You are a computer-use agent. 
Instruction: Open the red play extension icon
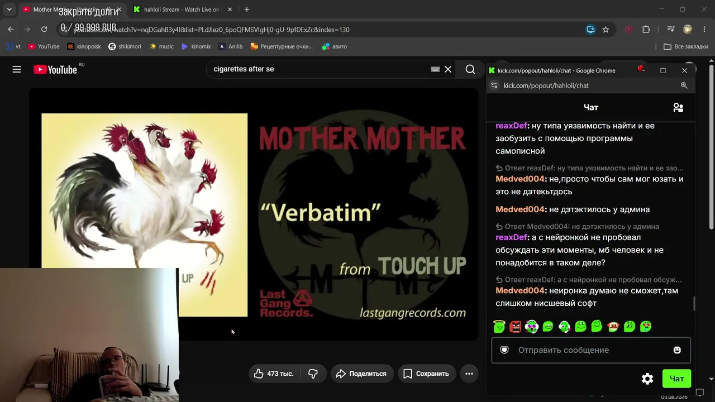629,30
